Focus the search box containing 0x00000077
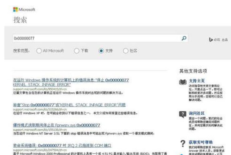The height and width of the screenshot is (155, 231). coord(94,38)
